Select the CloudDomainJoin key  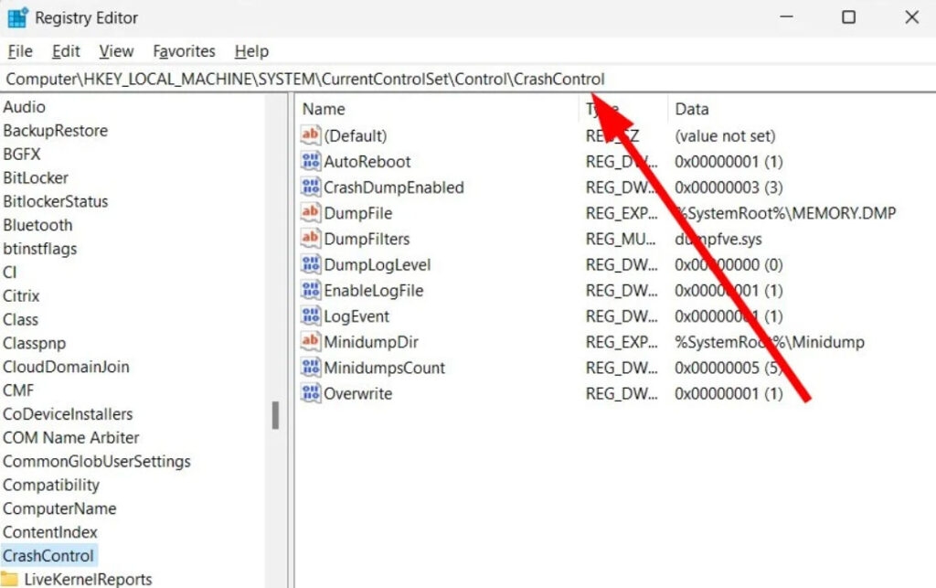click(66, 367)
